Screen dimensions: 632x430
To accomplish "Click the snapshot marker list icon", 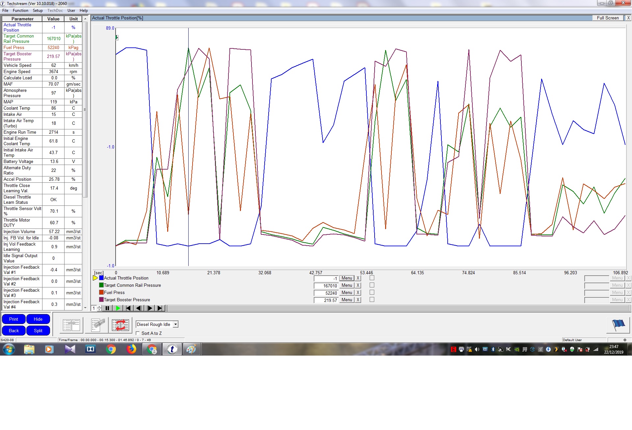I will (97, 325).
